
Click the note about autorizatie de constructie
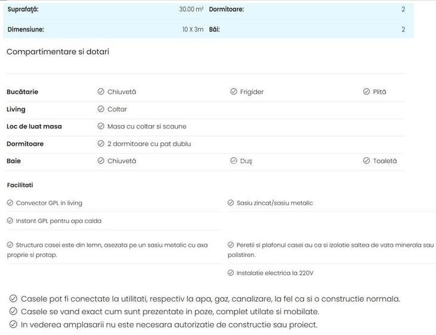(x=169, y=324)
